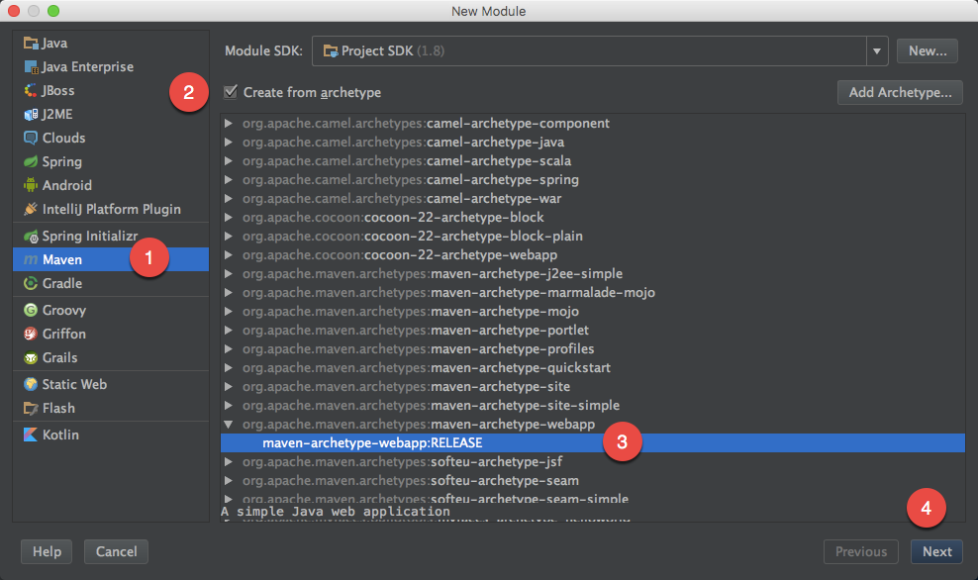This screenshot has height=580, width=978.
Task: Click the Cancel button
Action: 116,552
